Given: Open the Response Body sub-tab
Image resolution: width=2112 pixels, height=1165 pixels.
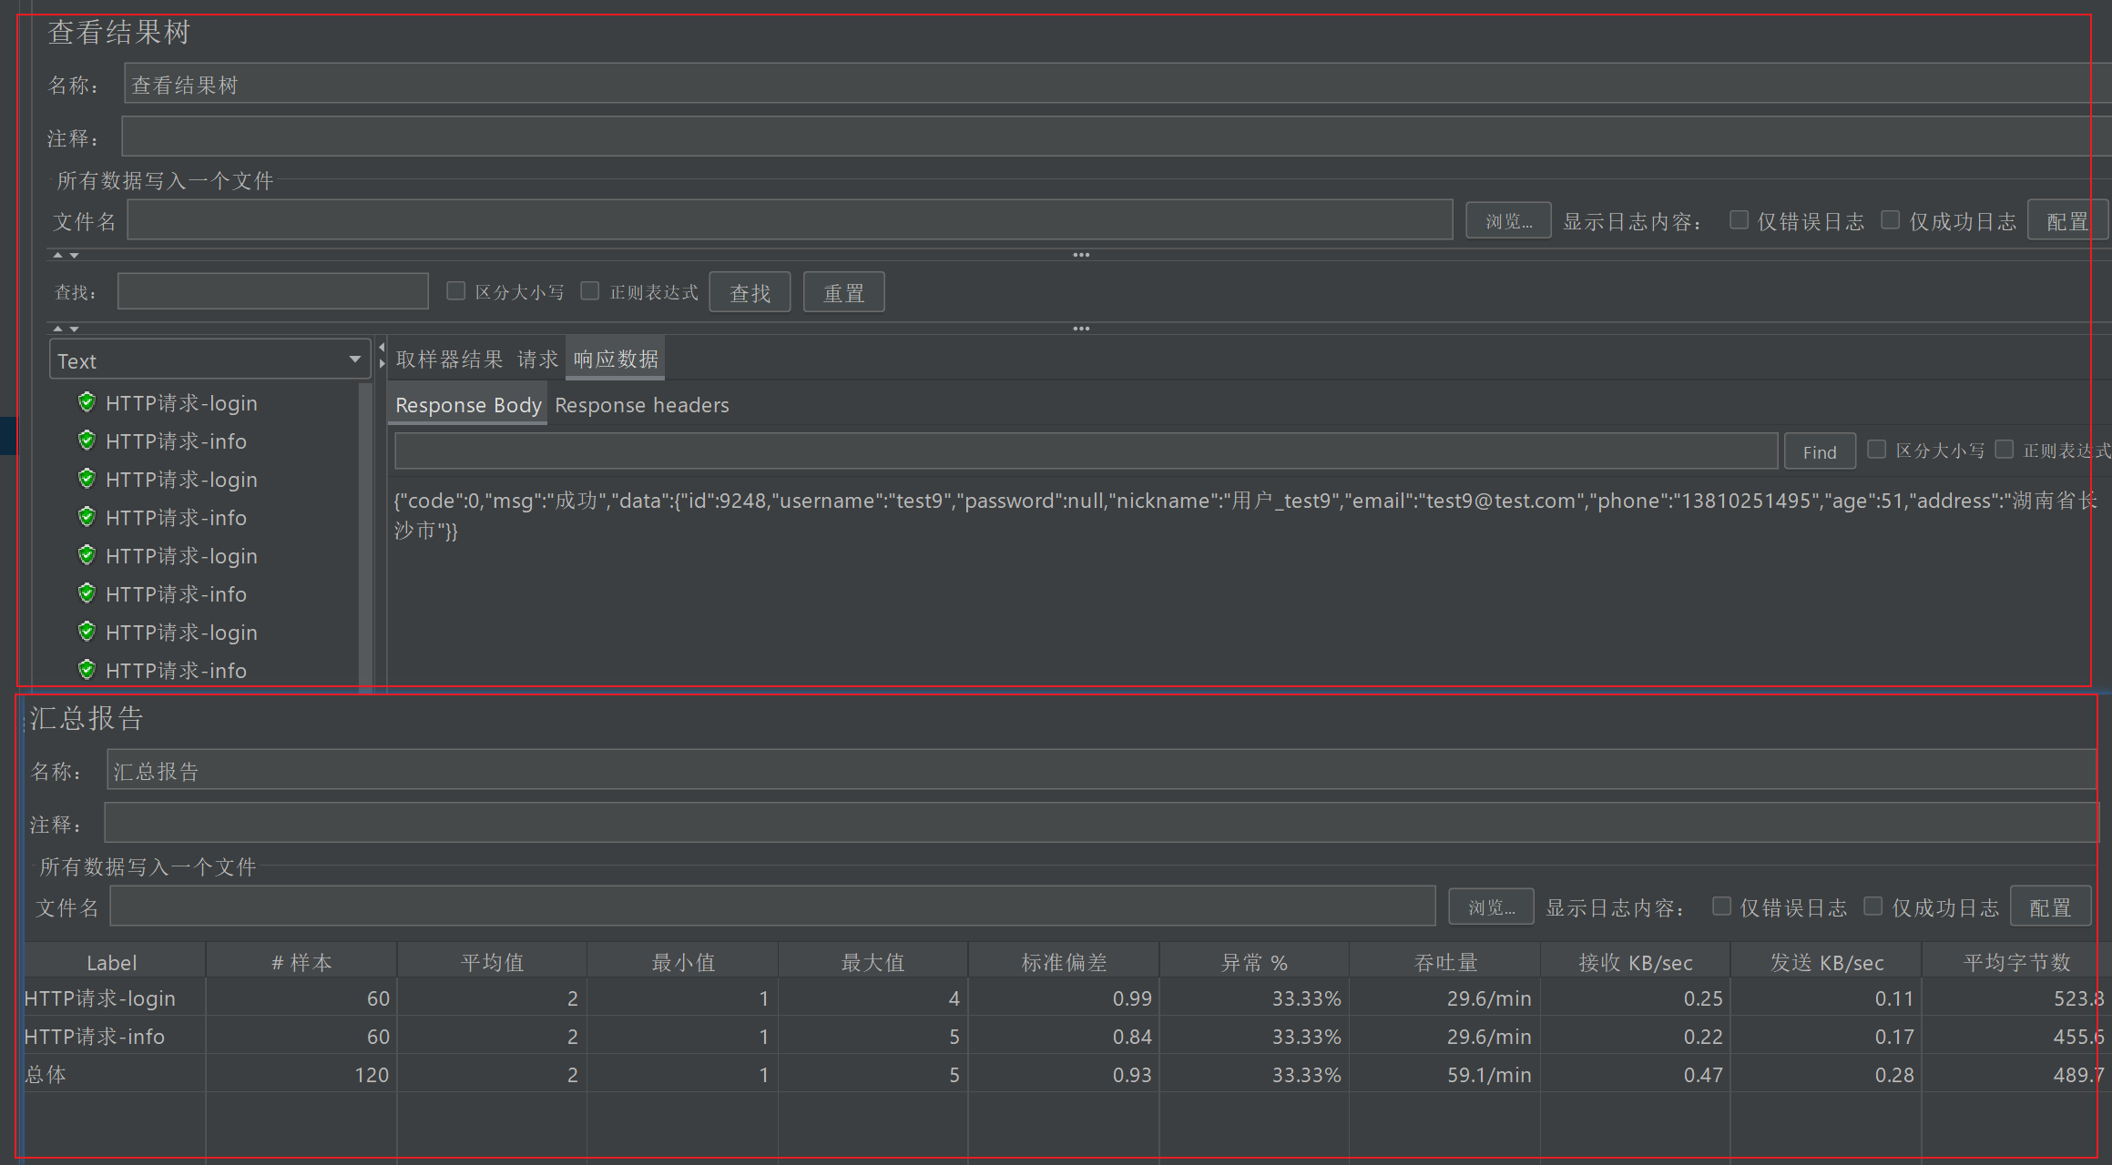Looking at the screenshot, I should coord(468,406).
